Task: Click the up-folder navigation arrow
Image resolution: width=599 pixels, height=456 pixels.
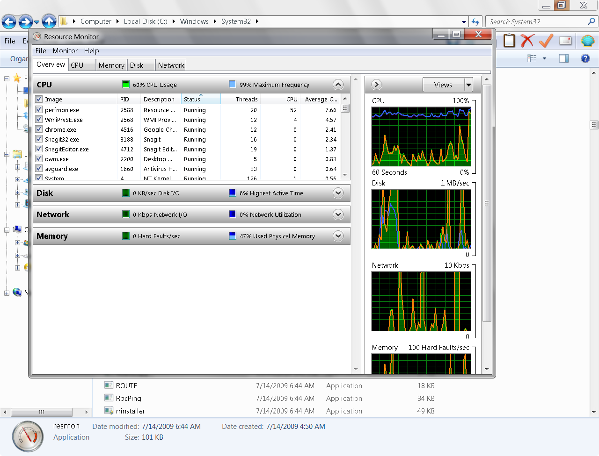Action: click(49, 21)
